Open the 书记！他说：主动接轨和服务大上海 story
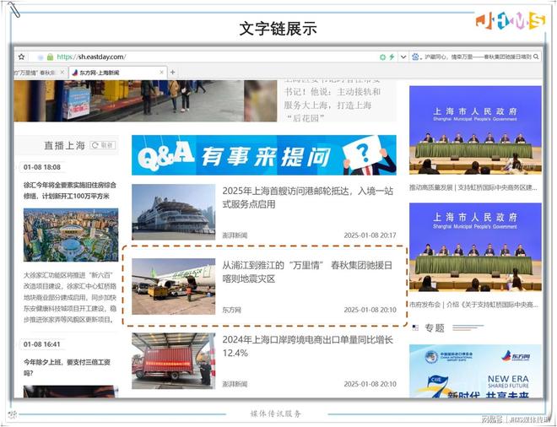 pyautogui.click(x=332, y=101)
